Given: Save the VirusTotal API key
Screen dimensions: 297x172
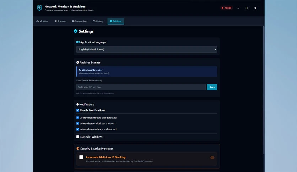Looking at the screenshot, I should (212, 87).
